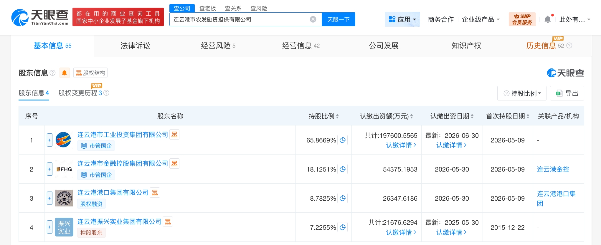Image resolution: width=601 pixels, height=245 pixels.
Task: Switch to 查关系 search tab
Action: pyautogui.click(x=233, y=8)
